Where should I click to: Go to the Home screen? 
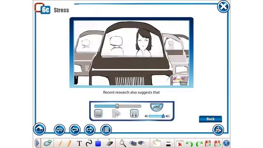click(39, 129)
